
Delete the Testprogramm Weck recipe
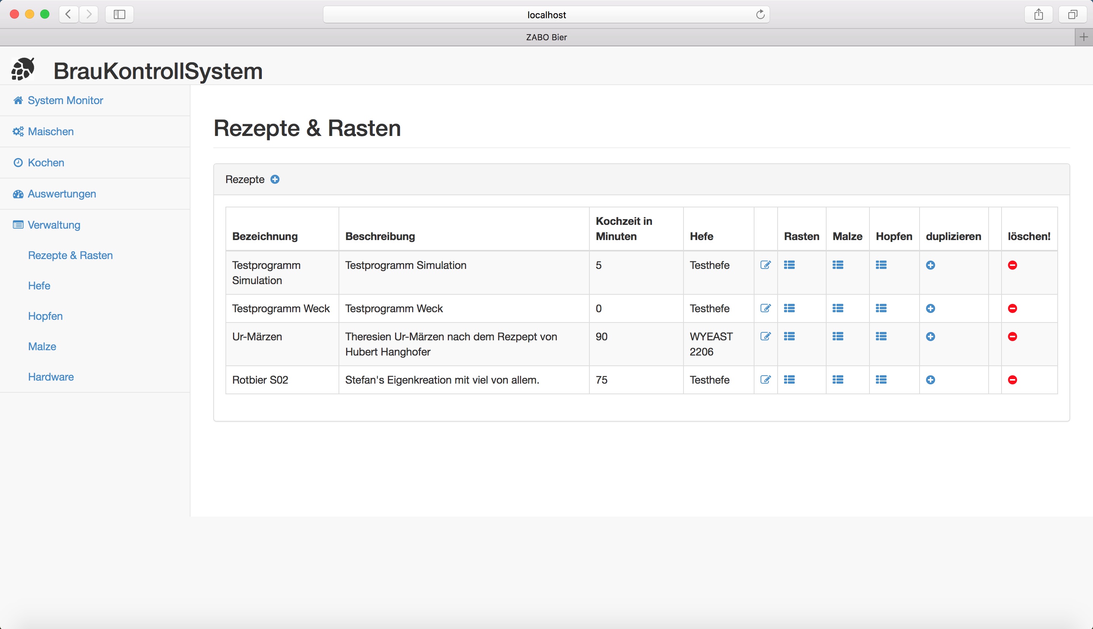(x=1012, y=308)
